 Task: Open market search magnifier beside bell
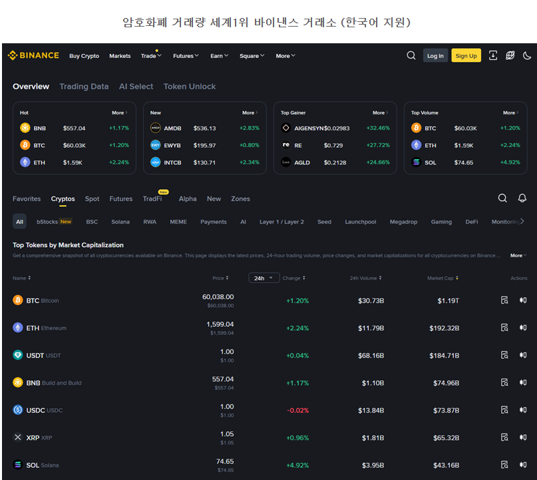click(502, 198)
